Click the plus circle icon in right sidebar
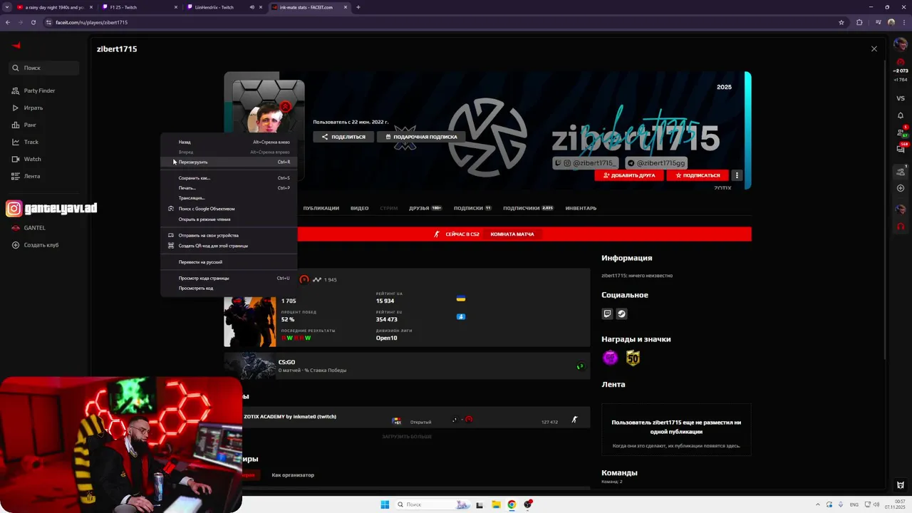This screenshot has height=513, width=912. [901, 188]
